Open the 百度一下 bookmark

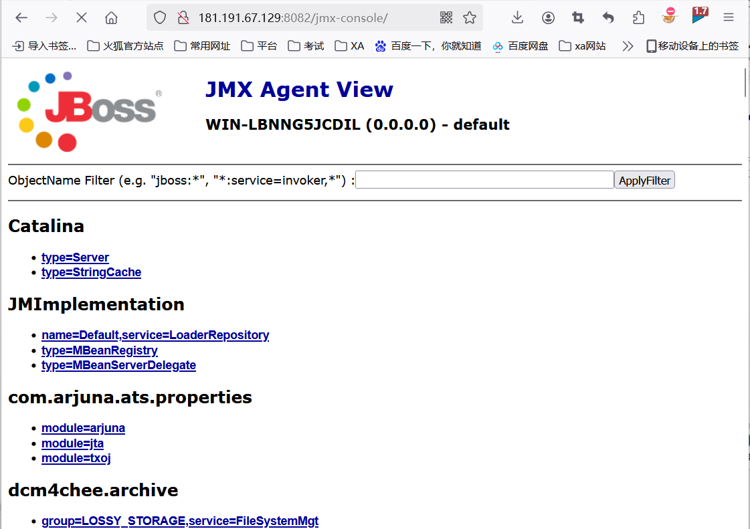pos(428,46)
